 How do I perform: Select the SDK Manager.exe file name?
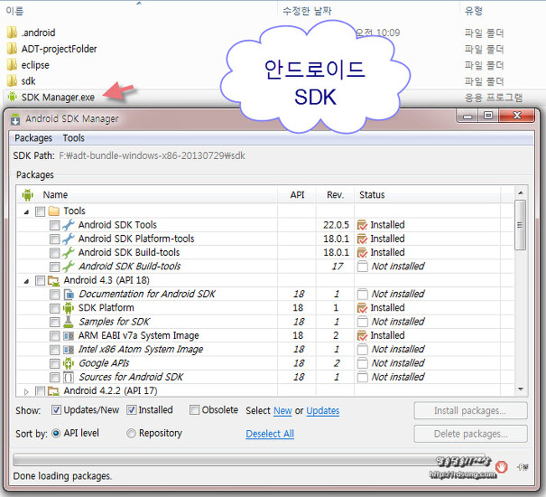[58, 97]
